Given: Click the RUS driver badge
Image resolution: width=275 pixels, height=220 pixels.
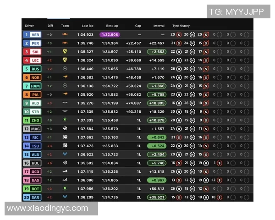Looking at the screenshot, I should (x=32, y=69).
